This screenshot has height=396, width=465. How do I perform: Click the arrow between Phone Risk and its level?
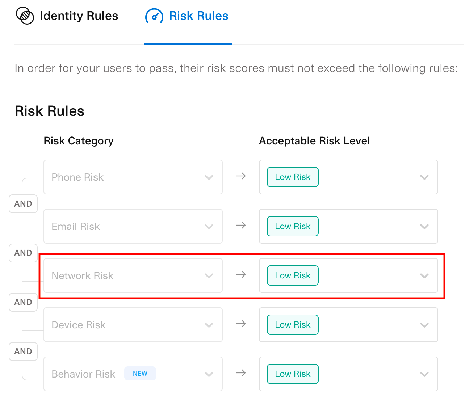(240, 176)
